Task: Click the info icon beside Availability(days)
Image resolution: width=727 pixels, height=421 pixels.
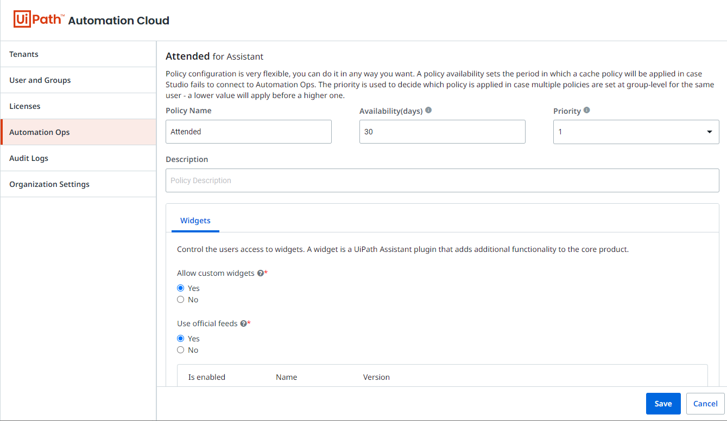Action: [x=428, y=110]
